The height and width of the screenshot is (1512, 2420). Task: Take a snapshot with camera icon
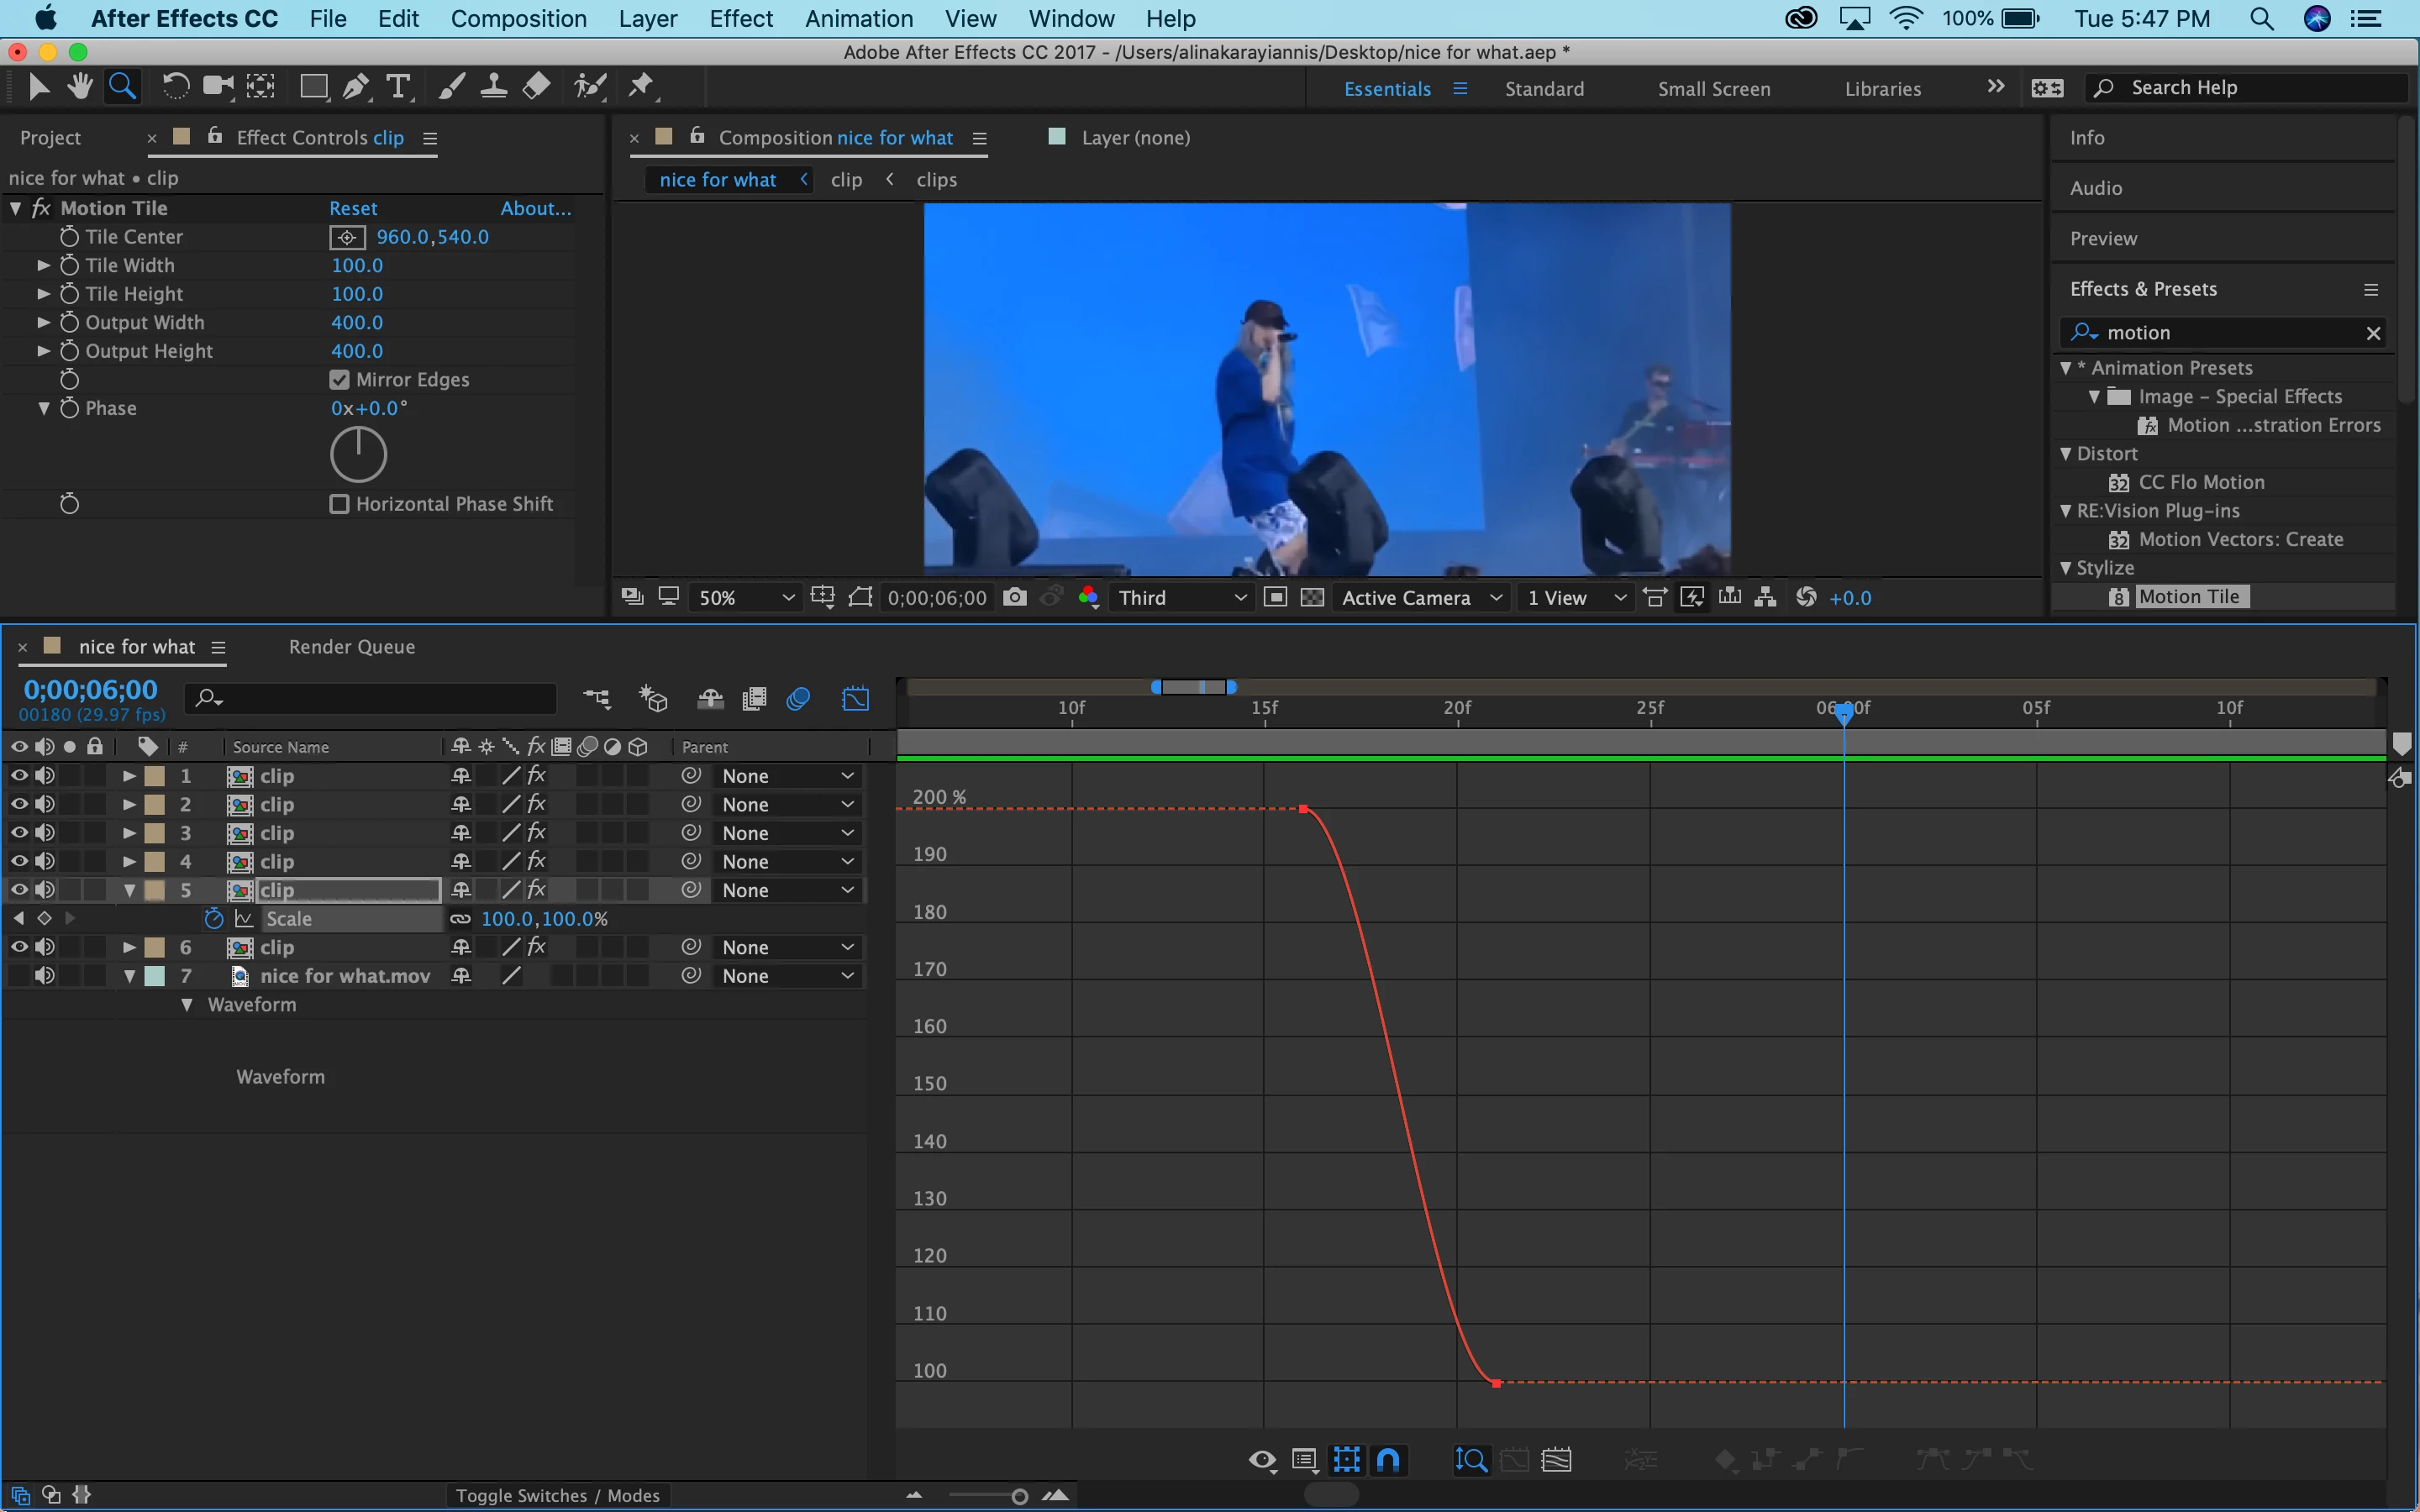click(1014, 597)
